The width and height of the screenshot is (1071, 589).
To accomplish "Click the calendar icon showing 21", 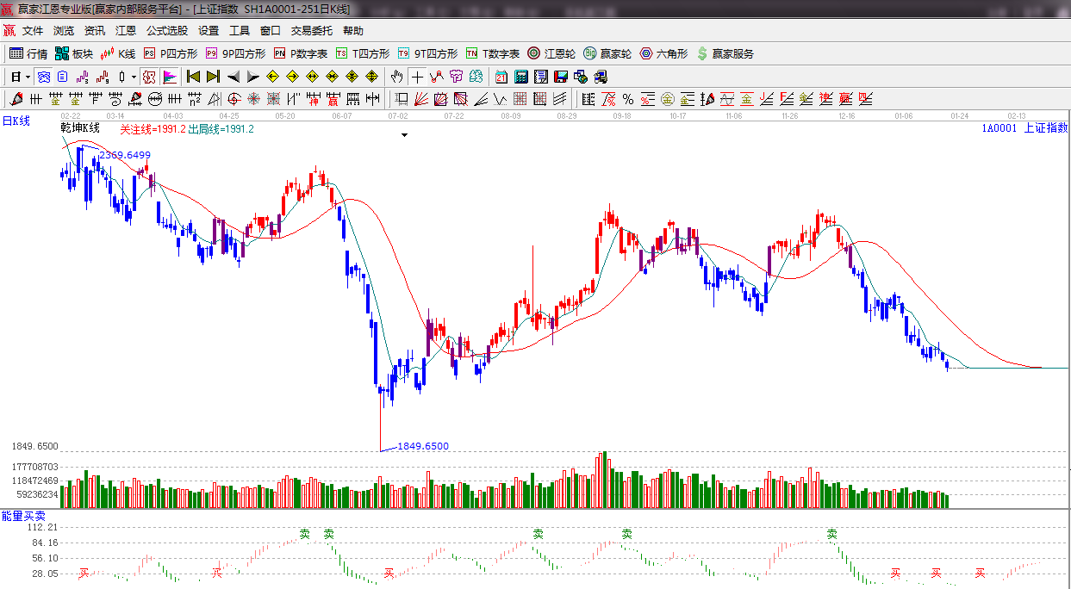I will tap(500, 77).
